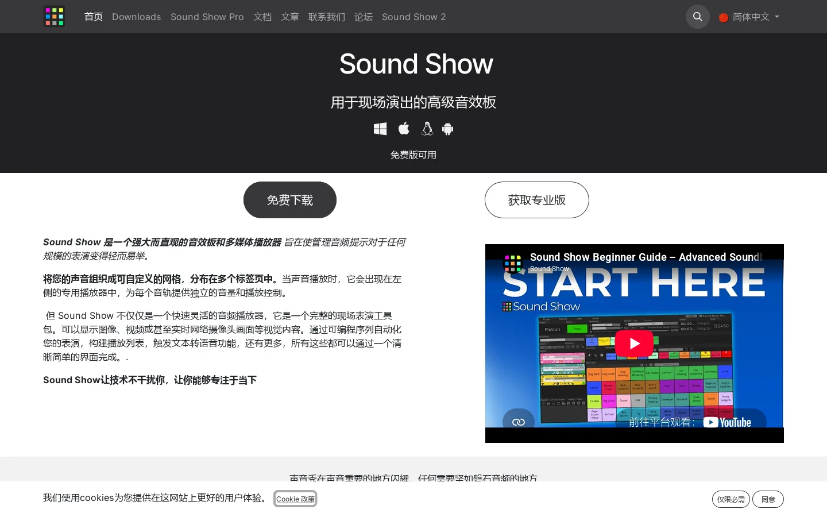Open the 文章 nav item
827x517 pixels.
tap(290, 17)
